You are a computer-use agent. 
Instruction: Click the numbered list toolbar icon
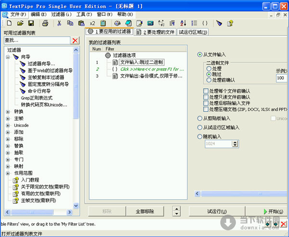(194, 23)
